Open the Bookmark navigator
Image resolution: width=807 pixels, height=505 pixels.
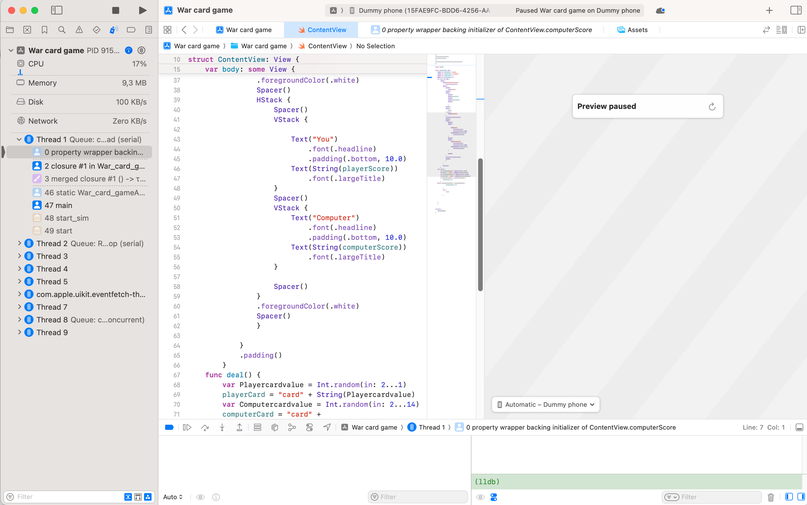(45, 30)
